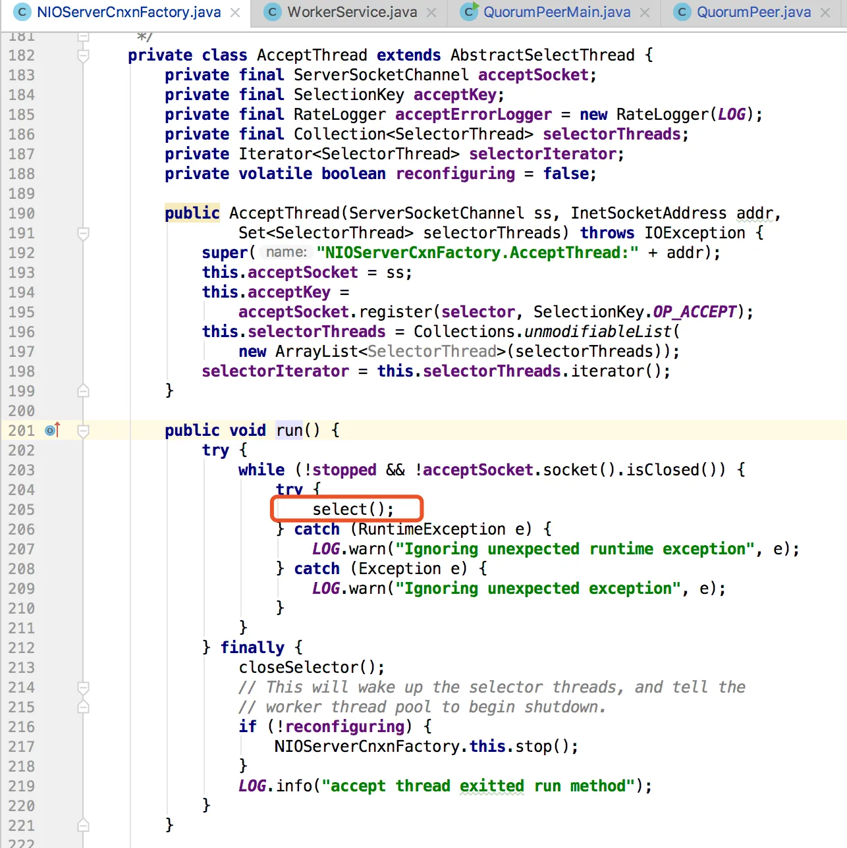Close the WorkerService.java tab
Screen dimensions: 847x848
(431, 13)
